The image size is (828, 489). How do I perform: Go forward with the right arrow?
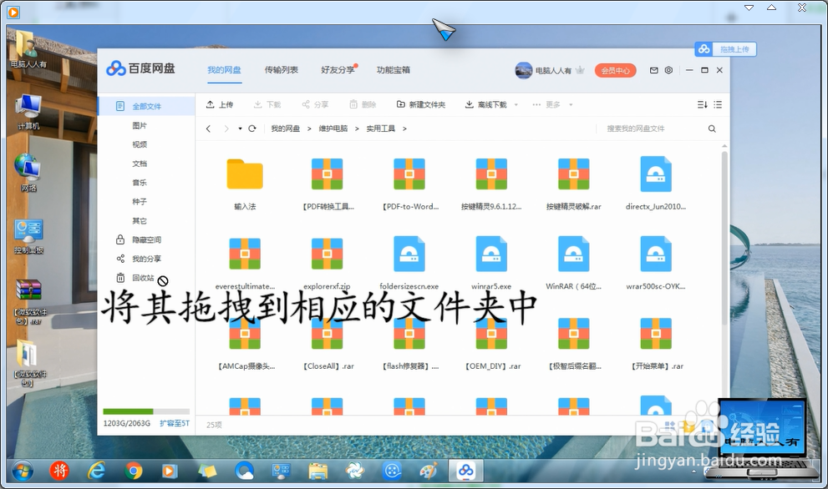[226, 129]
